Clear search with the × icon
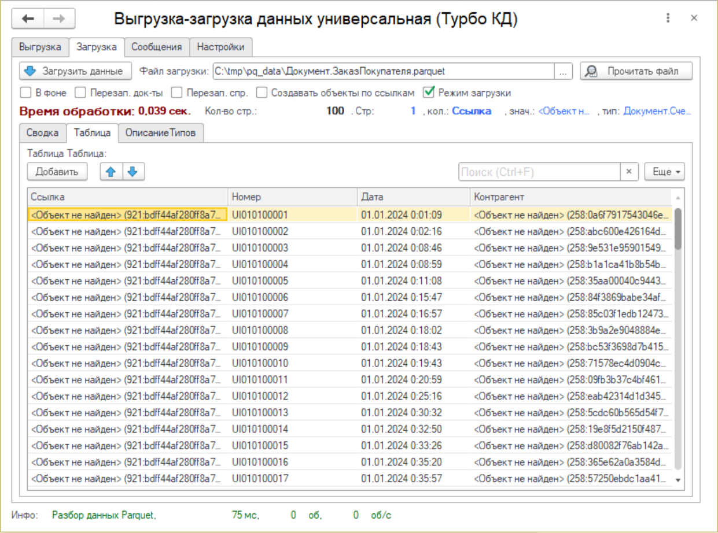The width and height of the screenshot is (718, 533). [629, 171]
